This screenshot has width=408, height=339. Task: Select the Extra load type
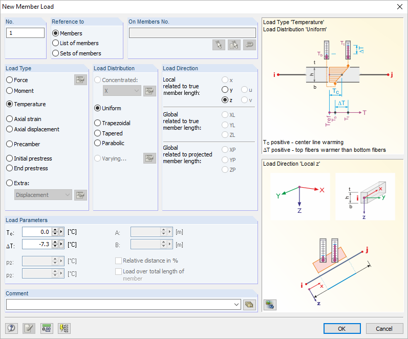pos(18,183)
